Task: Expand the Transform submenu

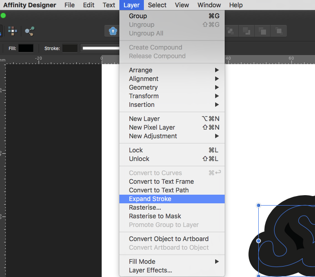Action: click(x=172, y=96)
